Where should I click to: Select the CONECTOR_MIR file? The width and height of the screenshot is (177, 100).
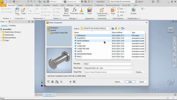pyautogui.click(x=83, y=49)
